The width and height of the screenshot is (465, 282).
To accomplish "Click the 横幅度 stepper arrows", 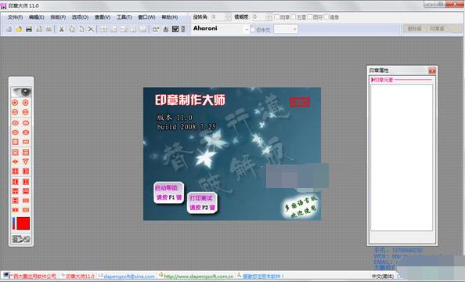I will click(269, 17).
